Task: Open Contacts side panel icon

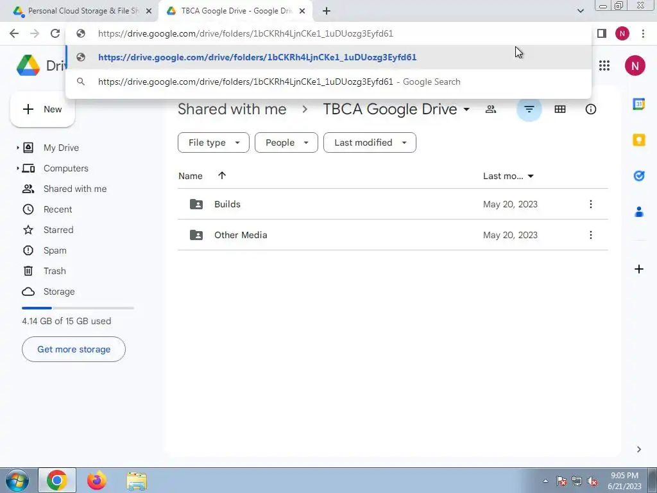Action: point(638,212)
